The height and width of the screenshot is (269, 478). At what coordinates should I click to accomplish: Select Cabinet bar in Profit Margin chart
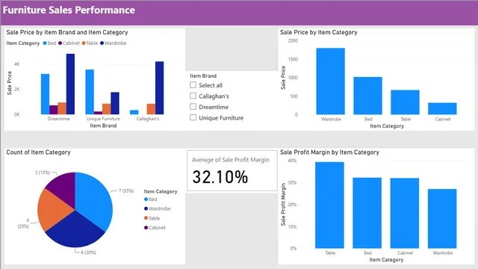click(405, 213)
